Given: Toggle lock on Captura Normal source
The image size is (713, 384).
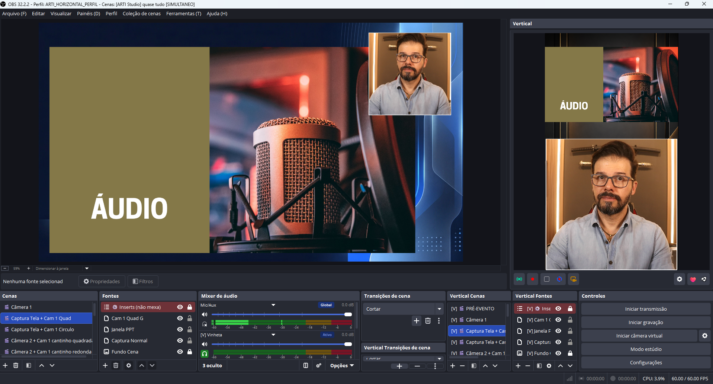Looking at the screenshot, I should coord(190,340).
